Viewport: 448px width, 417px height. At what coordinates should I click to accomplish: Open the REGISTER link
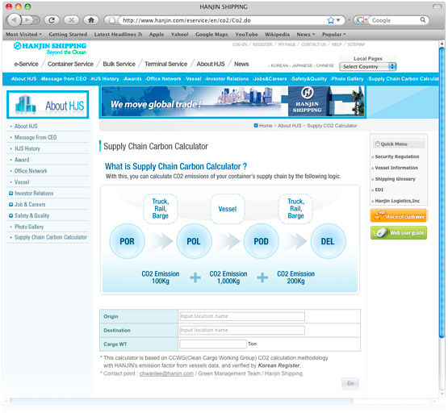click(262, 44)
